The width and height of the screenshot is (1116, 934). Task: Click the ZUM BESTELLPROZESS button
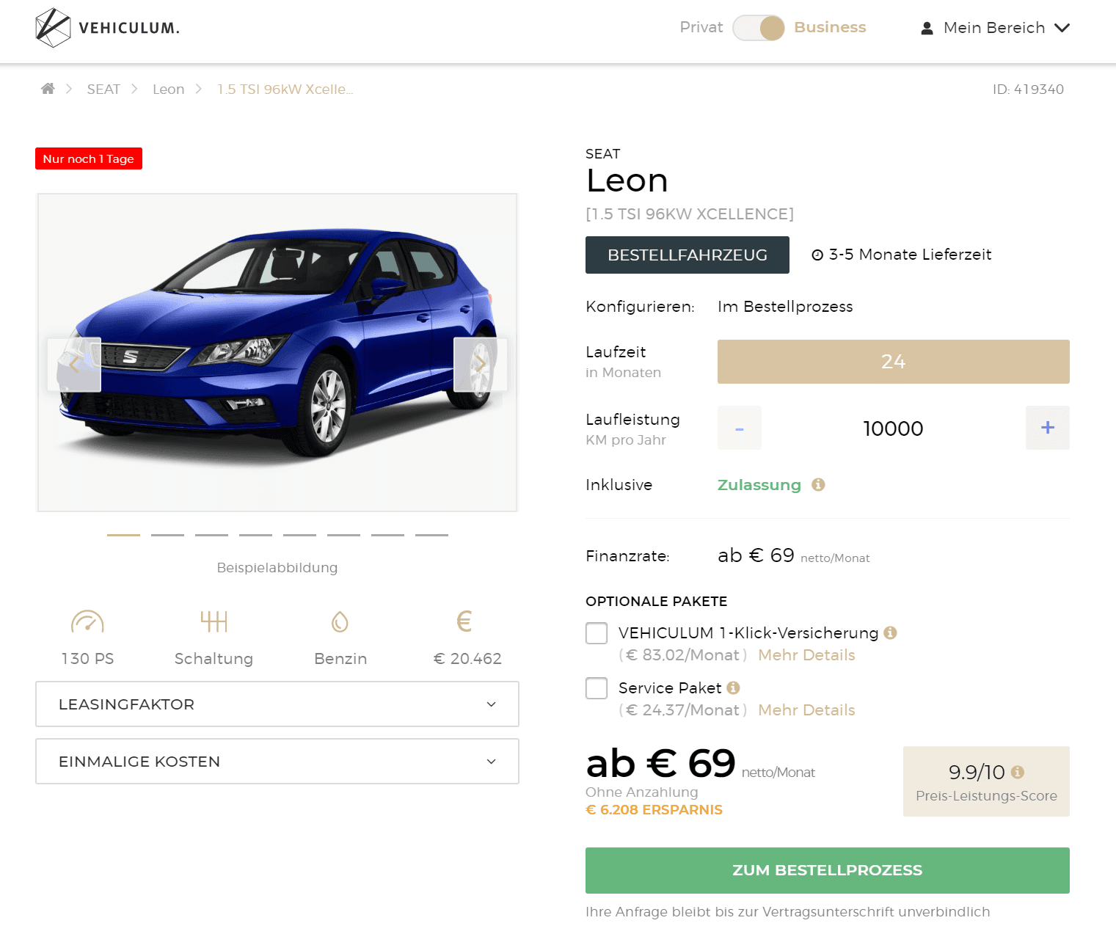click(x=827, y=870)
